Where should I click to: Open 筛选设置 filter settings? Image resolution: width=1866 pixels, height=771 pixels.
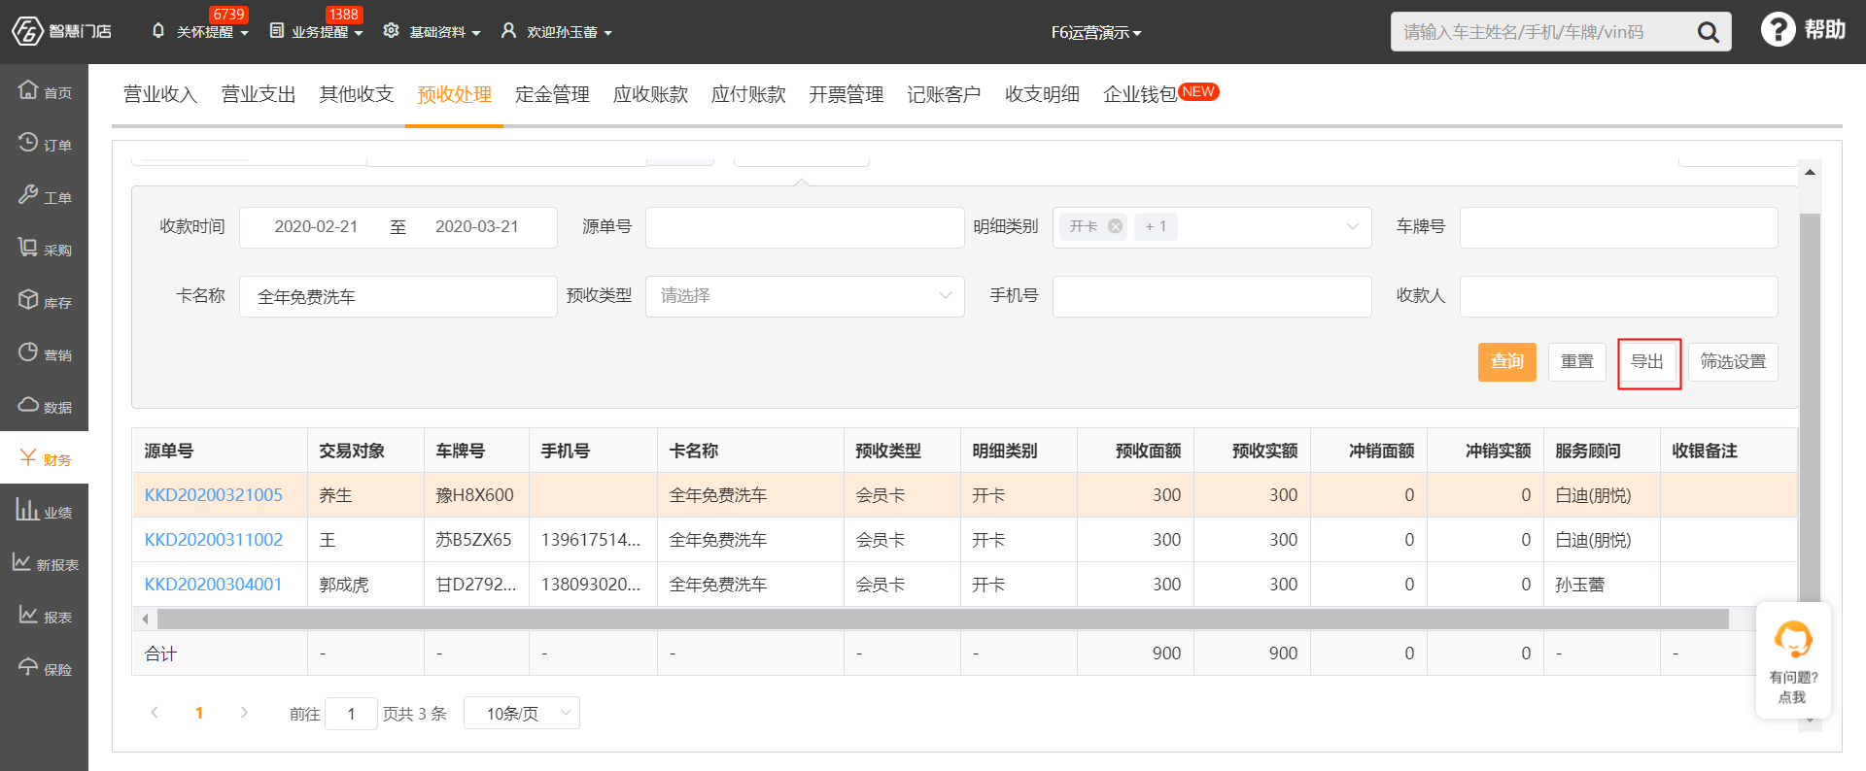point(1733,361)
